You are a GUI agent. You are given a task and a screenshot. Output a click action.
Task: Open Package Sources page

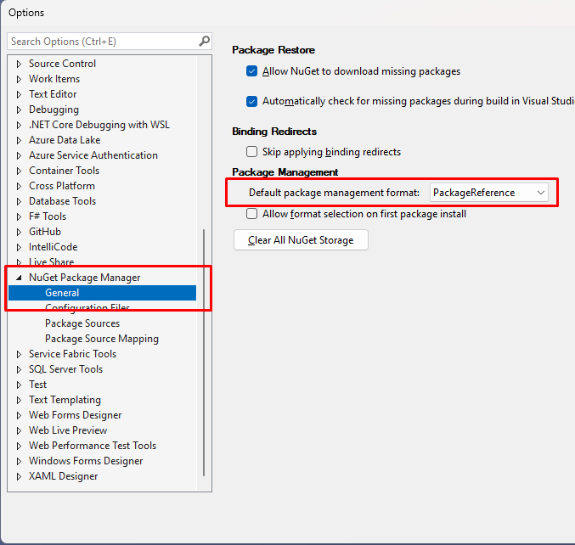[82, 323]
